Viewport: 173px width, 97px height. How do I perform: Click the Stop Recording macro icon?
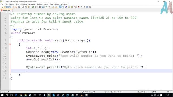pos(81,7)
